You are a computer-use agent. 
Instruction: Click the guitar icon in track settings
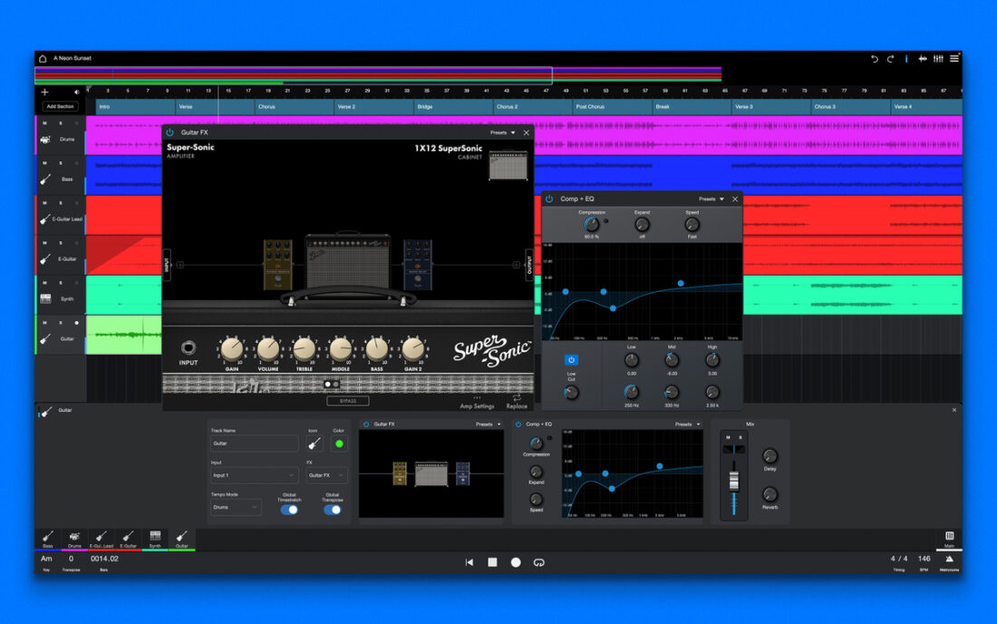[315, 444]
